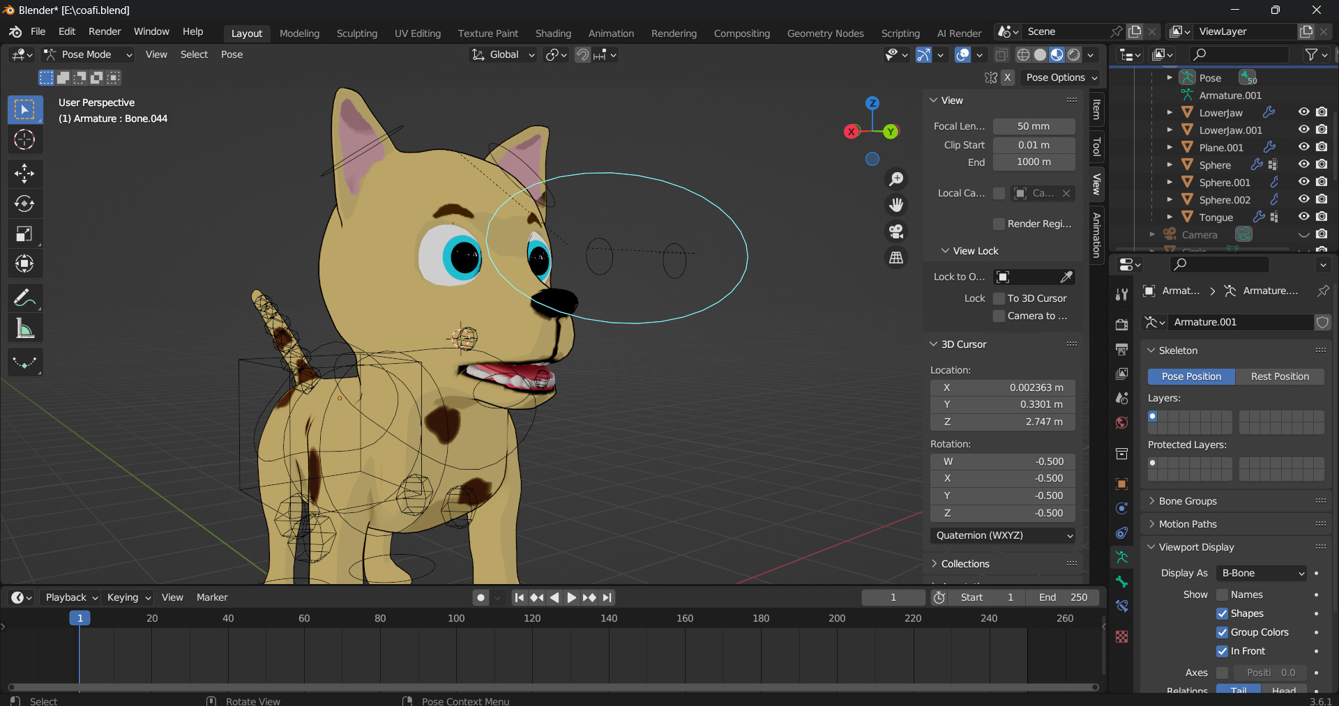Open the Item sidebar tab
The image size is (1339, 706).
pyautogui.click(x=1096, y=109)
